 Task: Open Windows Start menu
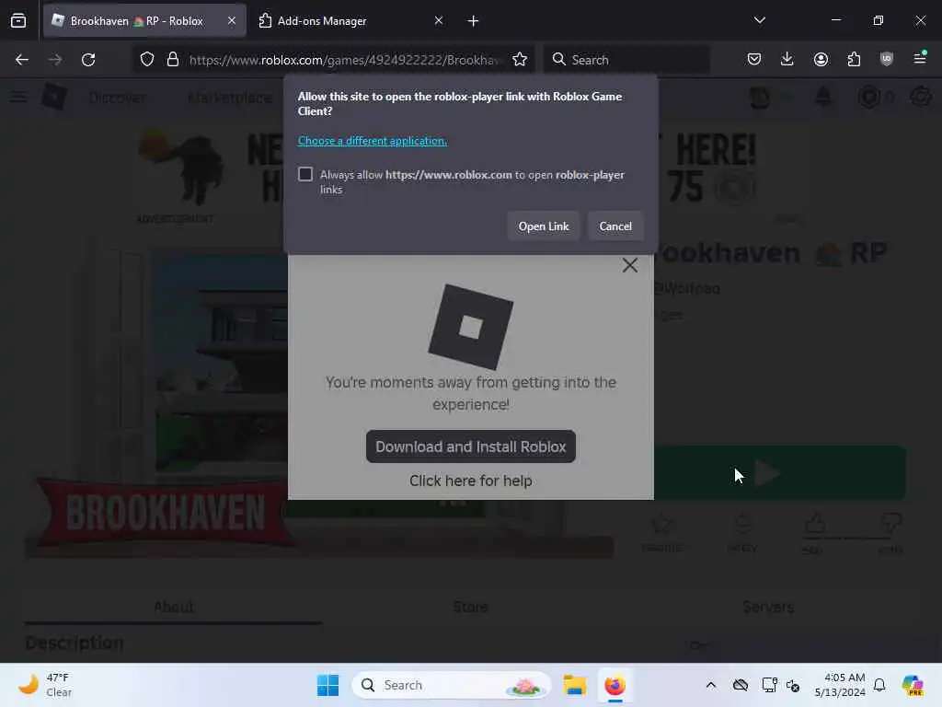click(x=327, y=685)
